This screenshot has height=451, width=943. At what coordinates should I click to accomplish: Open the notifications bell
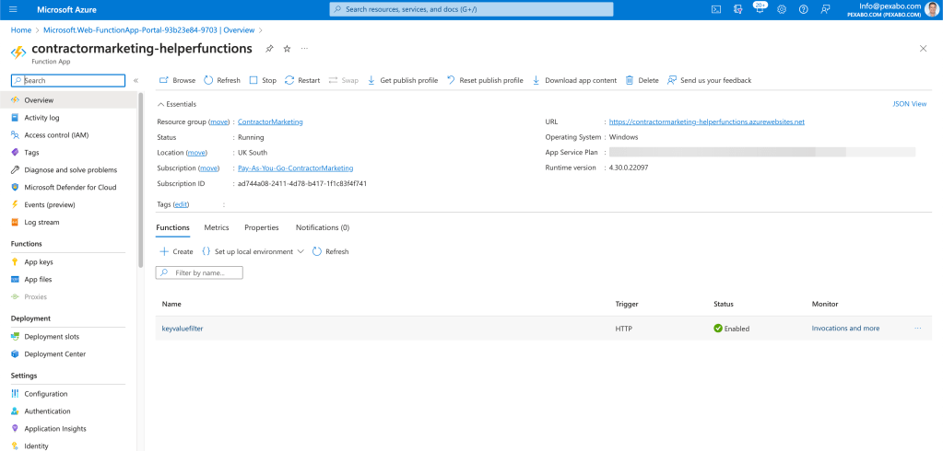[x=759, y=8]
